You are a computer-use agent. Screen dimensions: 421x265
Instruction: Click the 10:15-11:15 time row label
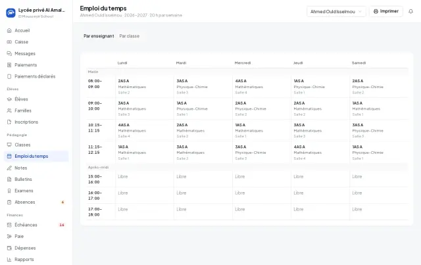[95, 128]
